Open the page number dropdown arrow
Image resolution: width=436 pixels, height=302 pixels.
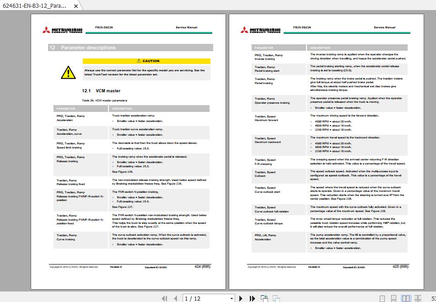(x=232, y=298)
